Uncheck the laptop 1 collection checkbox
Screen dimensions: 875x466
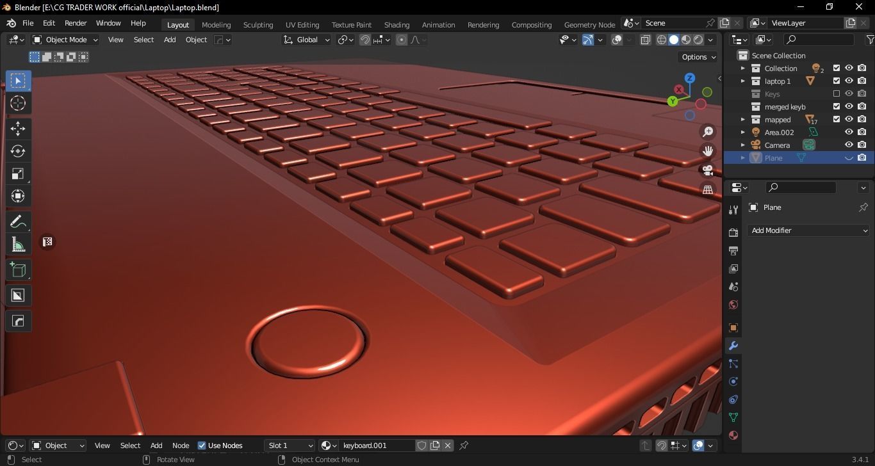(836, 81)
